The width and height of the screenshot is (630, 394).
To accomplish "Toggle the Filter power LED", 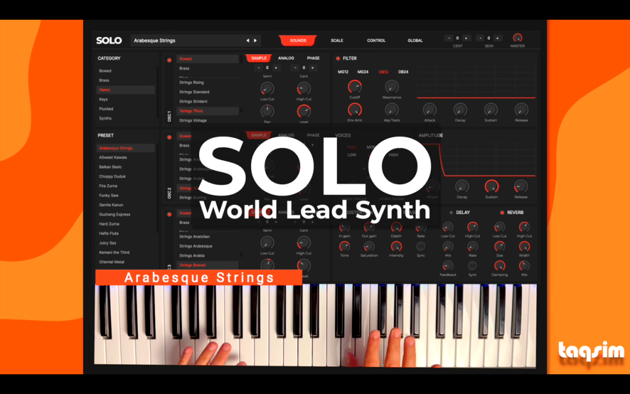I will coord(338,58).
